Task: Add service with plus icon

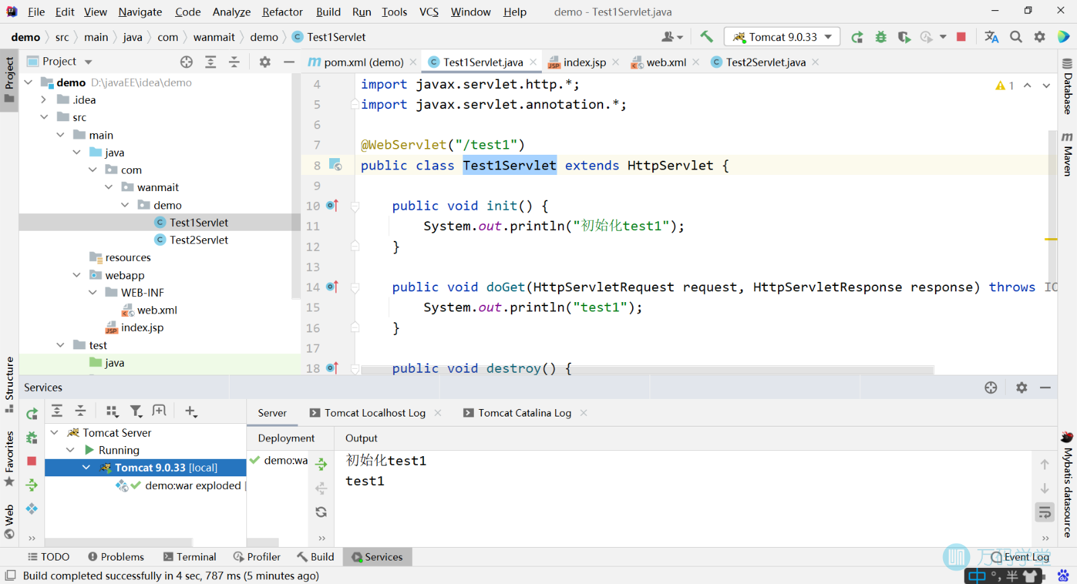Action: pos(191,411)
